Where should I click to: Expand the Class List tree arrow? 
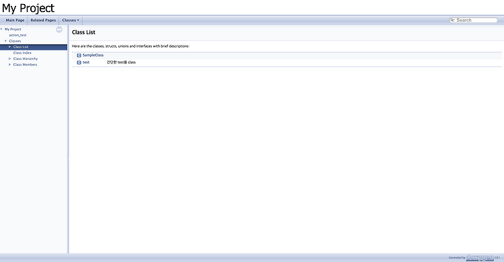(x=10, y=47)
